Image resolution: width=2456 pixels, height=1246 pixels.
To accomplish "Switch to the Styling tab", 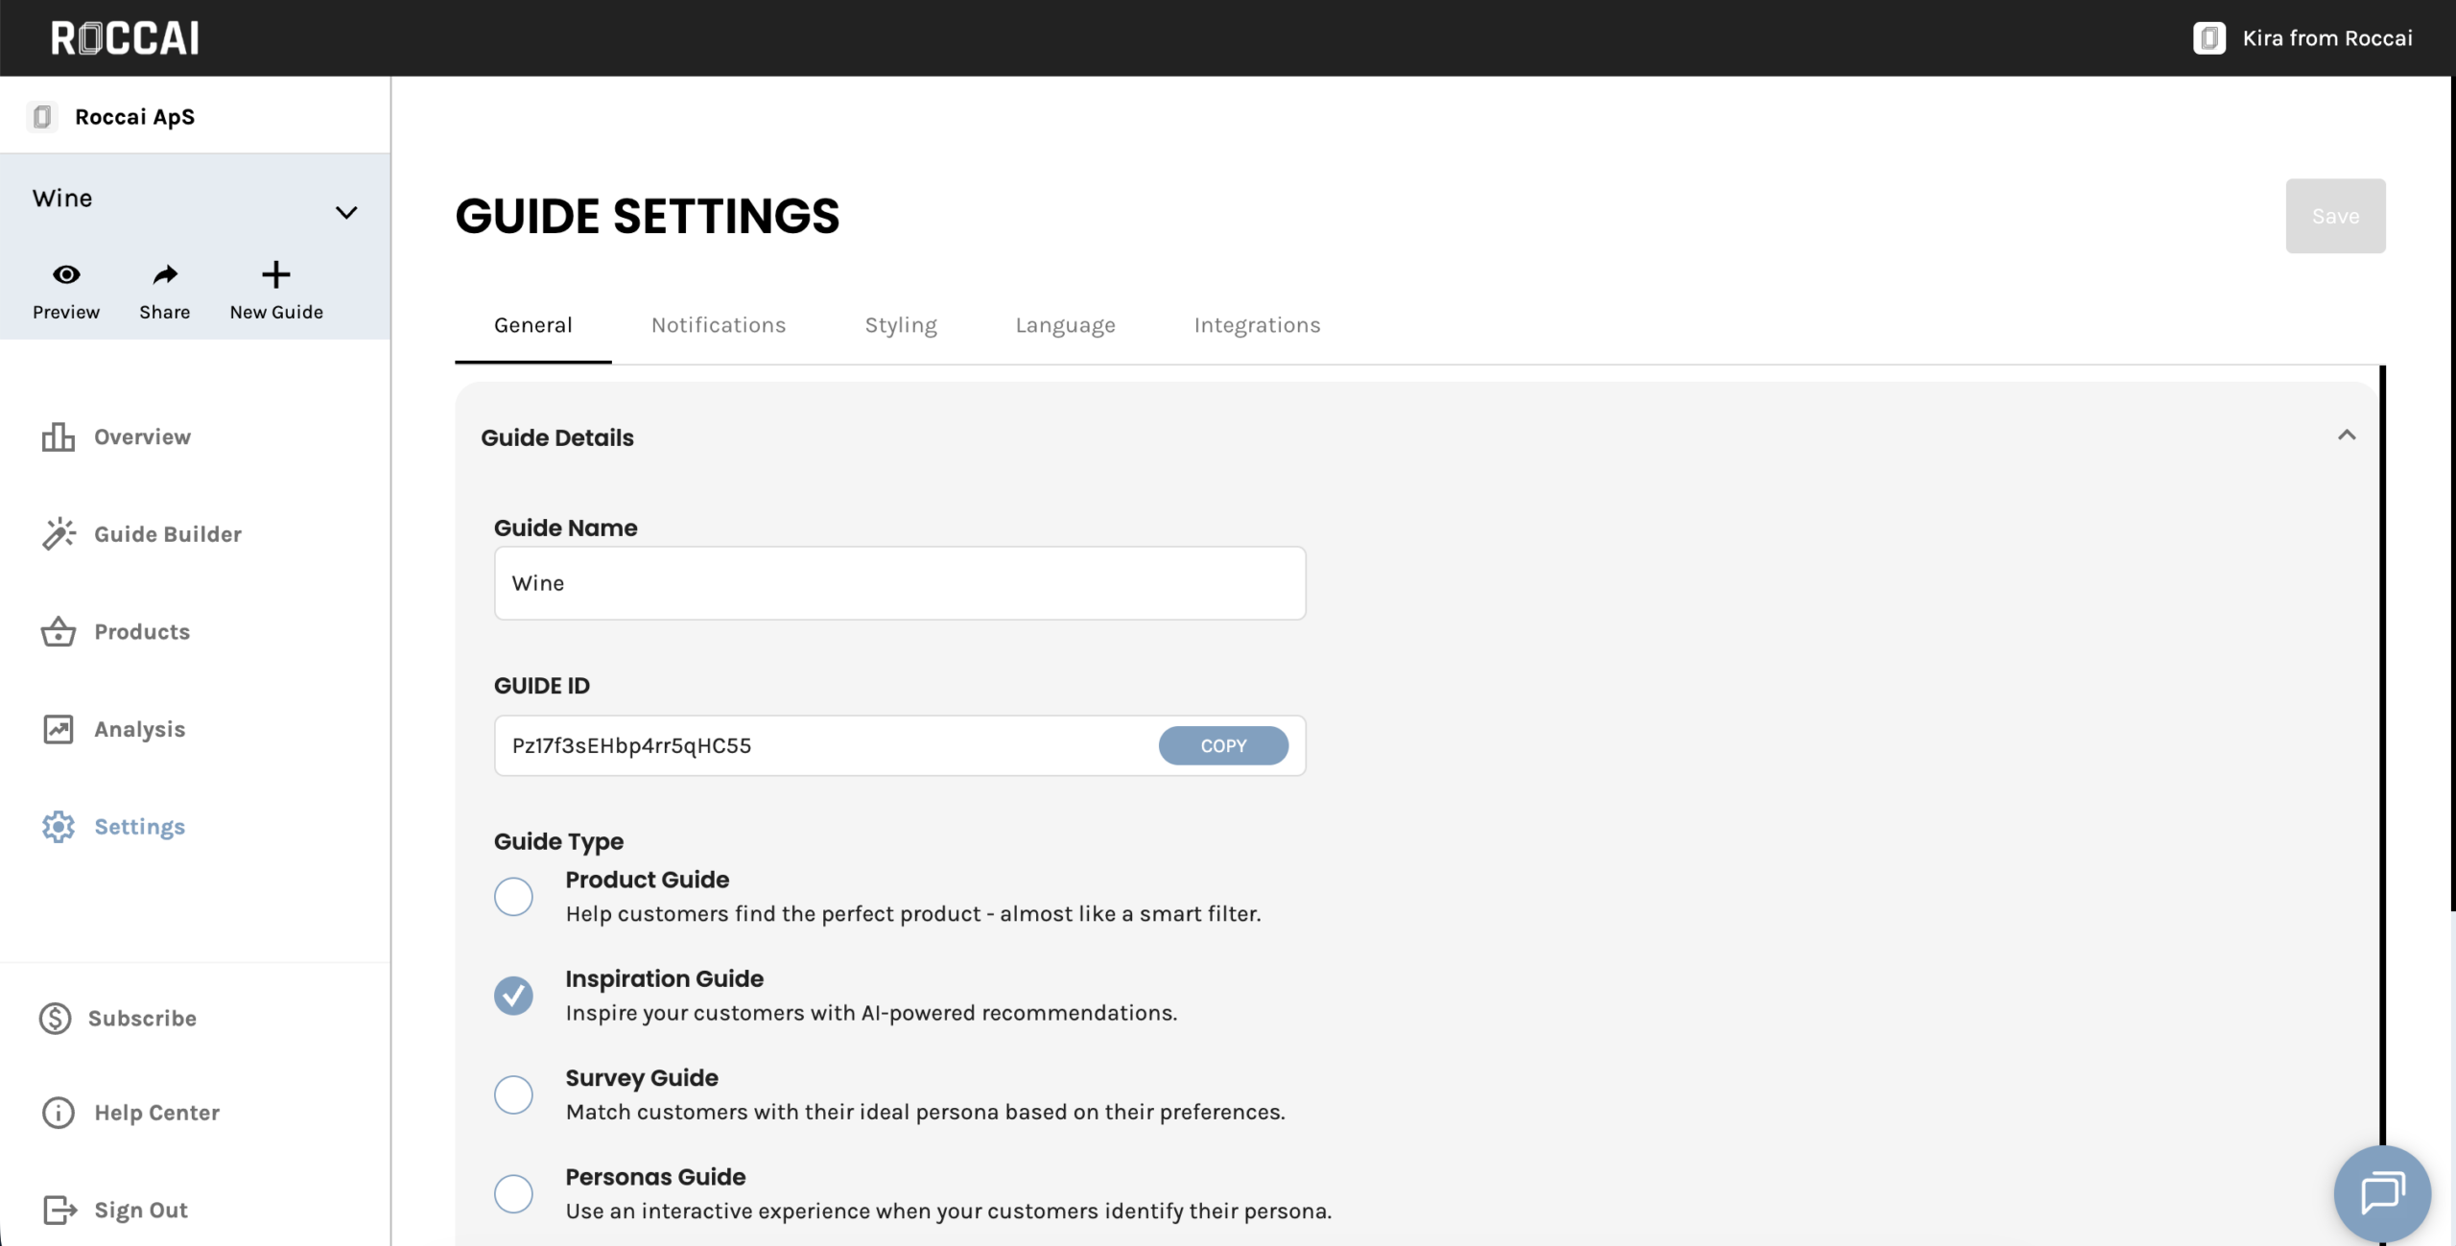I will 901,325.
